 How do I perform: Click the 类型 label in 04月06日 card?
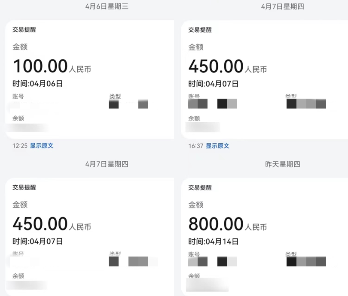pos(115,97)
